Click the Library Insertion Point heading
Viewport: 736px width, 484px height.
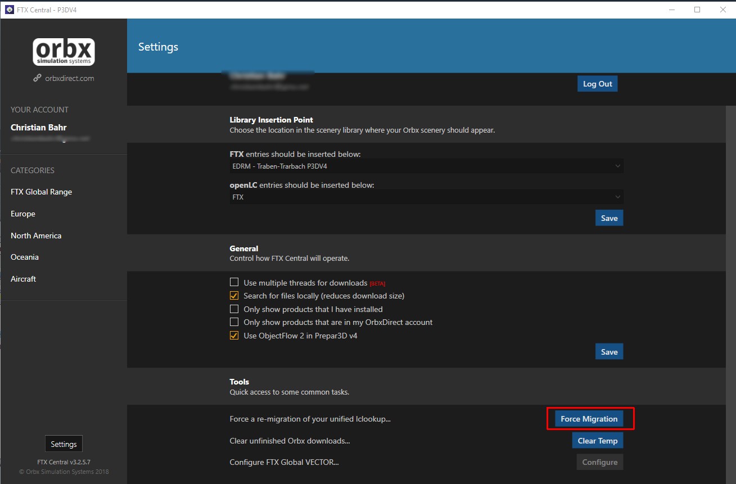pos(272,120)
